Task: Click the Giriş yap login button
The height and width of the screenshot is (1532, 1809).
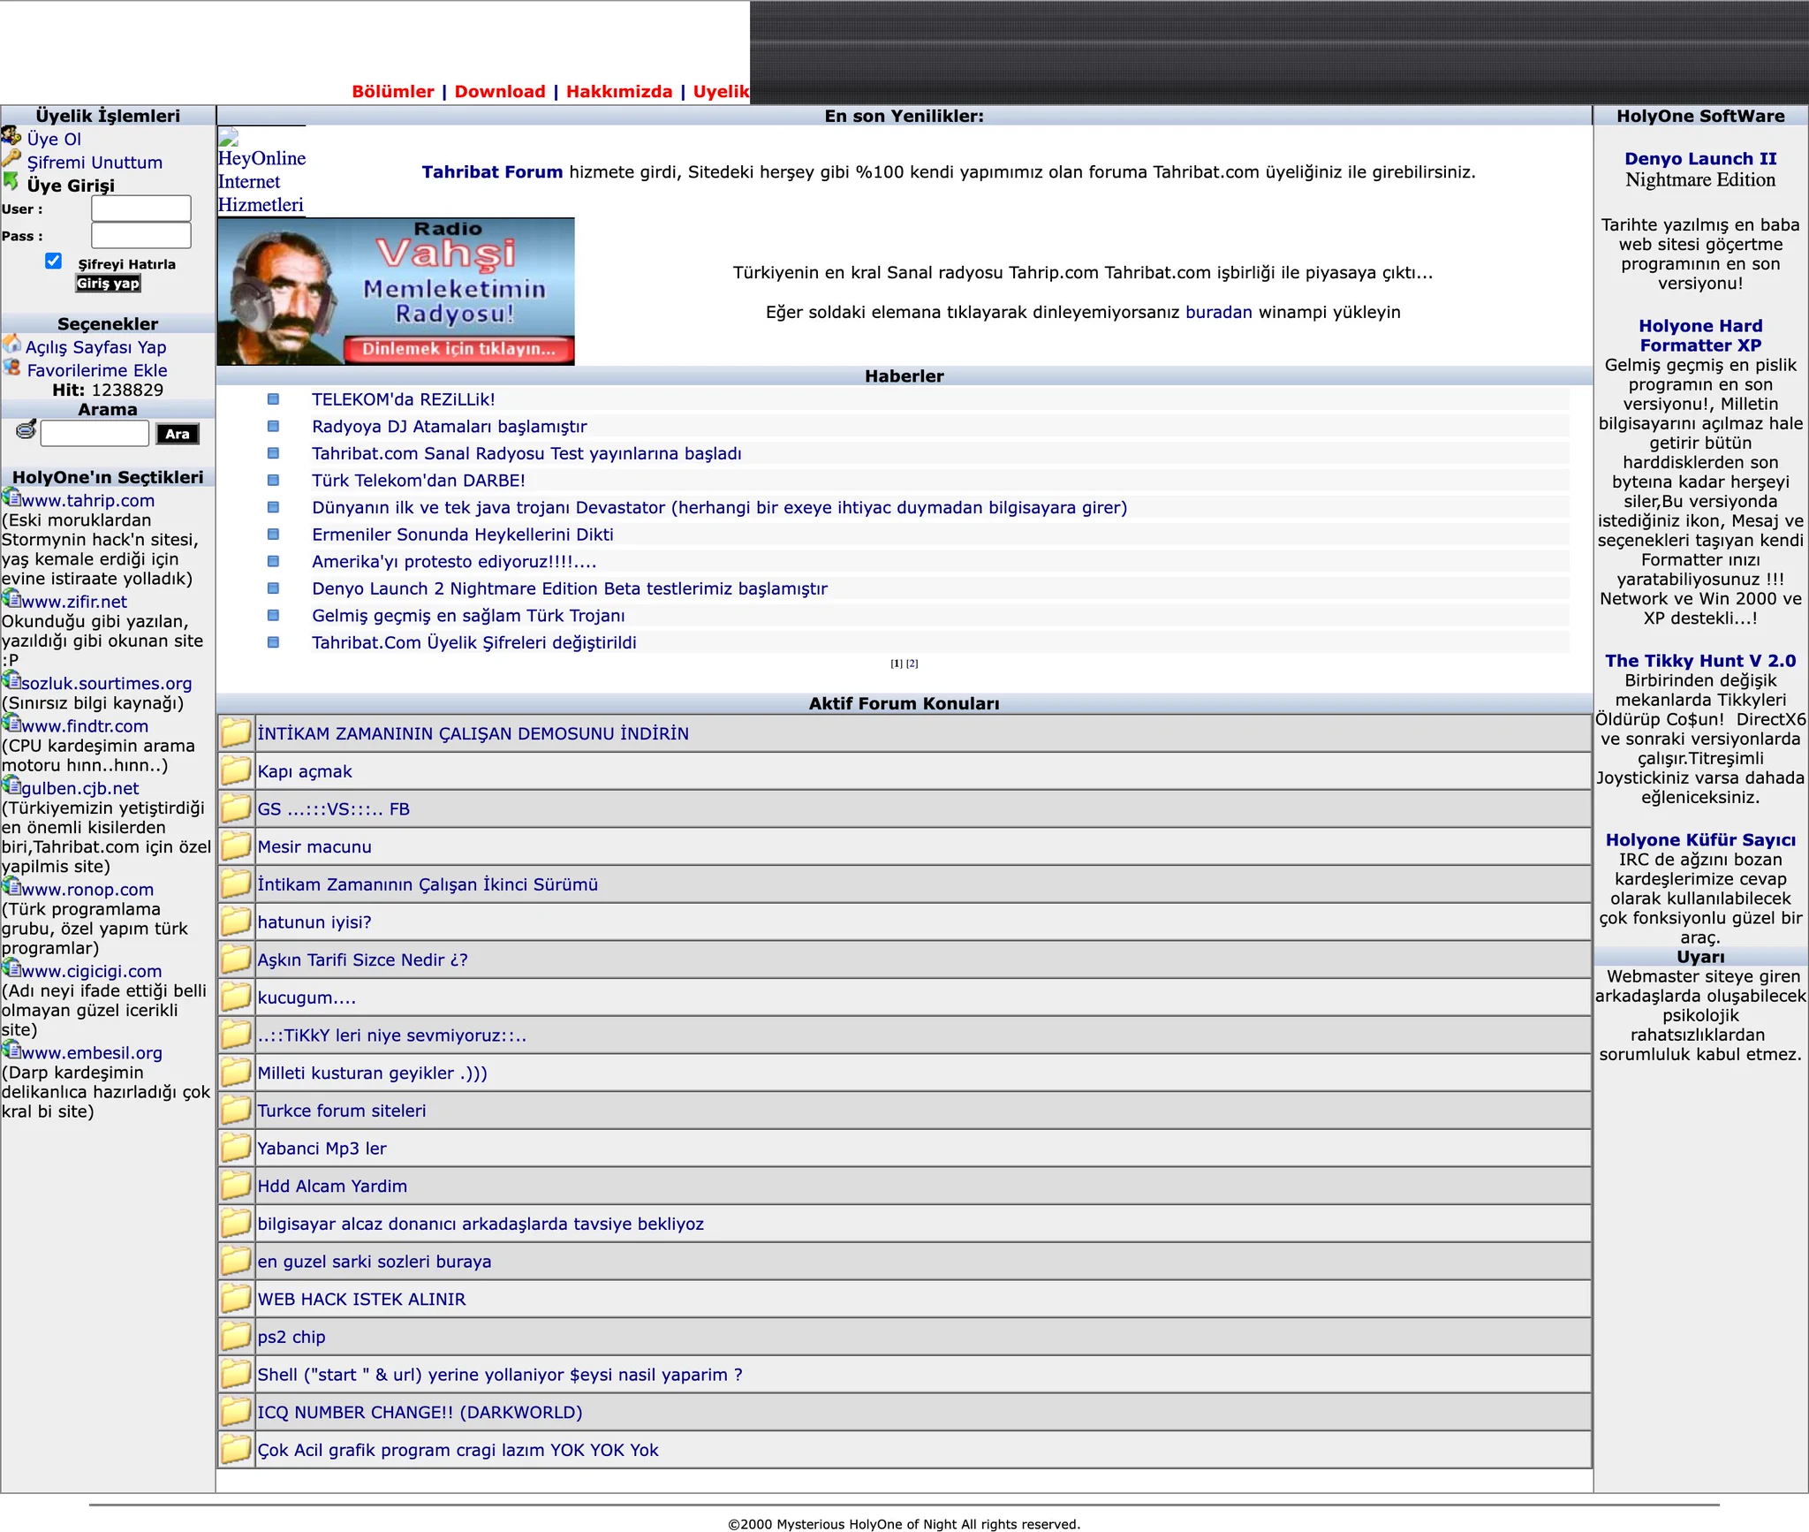Action: (x=108, y=284)
